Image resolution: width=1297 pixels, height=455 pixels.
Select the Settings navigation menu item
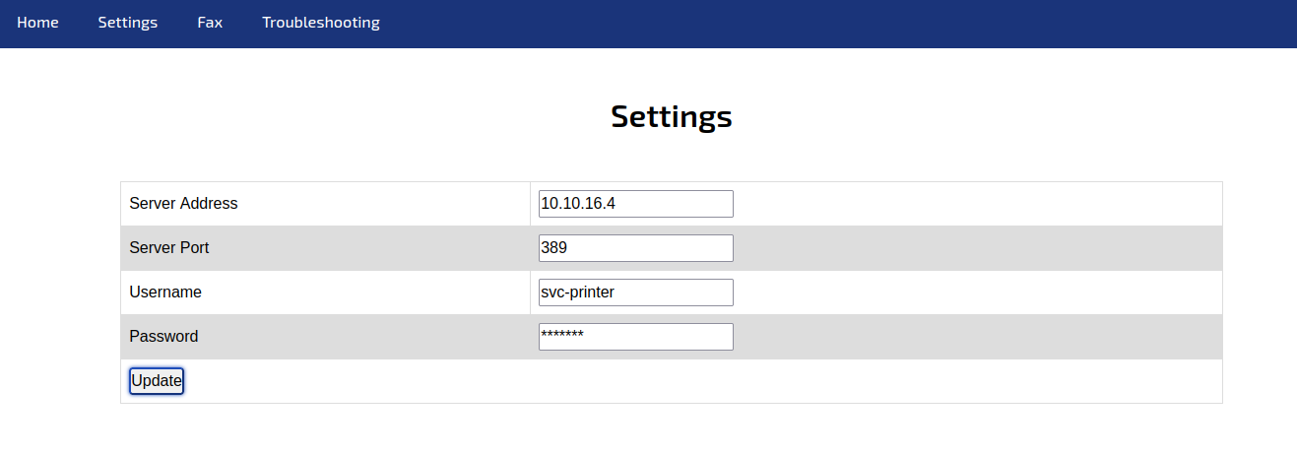pos(127,23)
